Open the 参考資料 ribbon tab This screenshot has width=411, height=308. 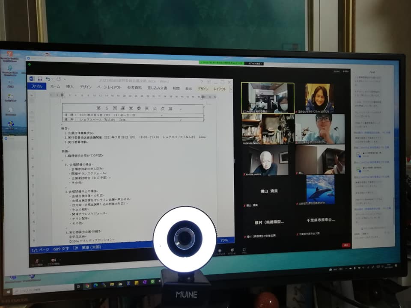pos(134,87)
